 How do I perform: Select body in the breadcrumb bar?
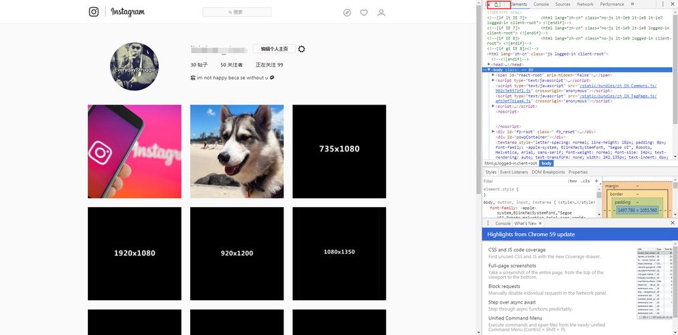pyautogui.click(x=547, y=163)
